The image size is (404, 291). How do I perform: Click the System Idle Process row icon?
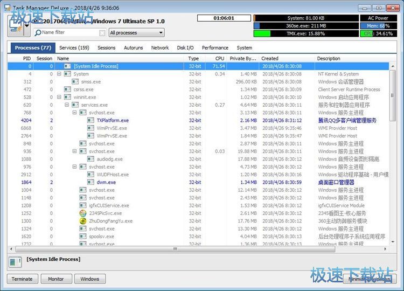(x=67, y=66)
